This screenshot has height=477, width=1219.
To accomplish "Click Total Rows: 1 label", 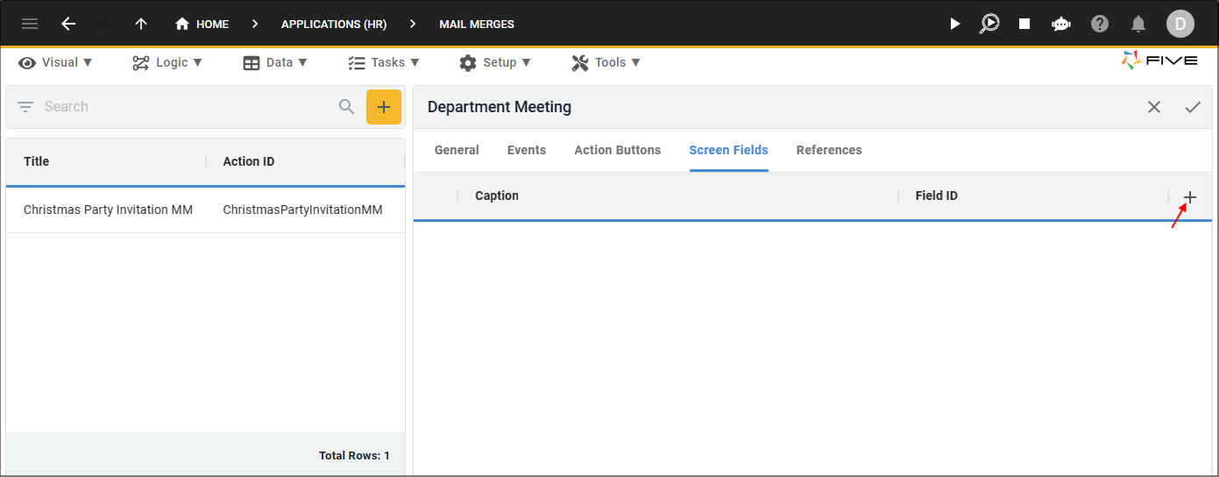I will click(x=354, y=456).
